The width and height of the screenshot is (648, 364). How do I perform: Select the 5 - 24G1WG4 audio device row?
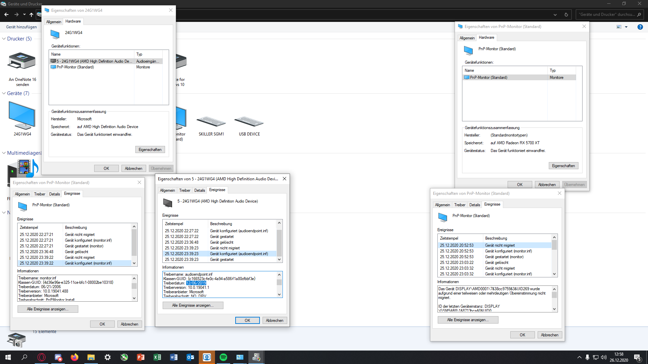[106, 61]
